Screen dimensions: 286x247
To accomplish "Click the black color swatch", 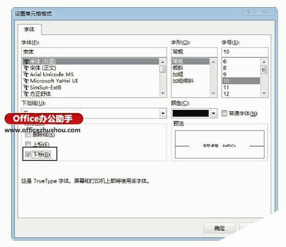I will point(190,113).
